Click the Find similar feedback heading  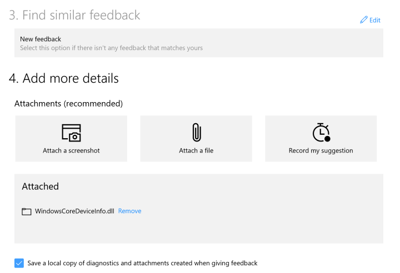coord(74,15)
